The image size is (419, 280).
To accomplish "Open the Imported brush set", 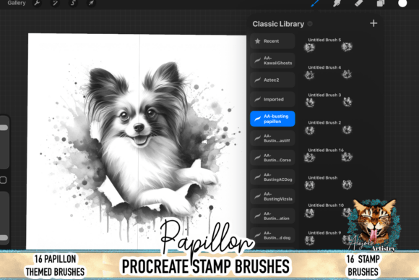I will [272, 99].
